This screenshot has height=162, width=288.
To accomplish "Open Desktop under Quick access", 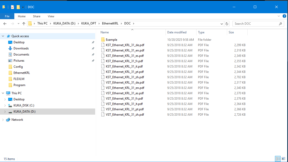I will (19, 42).
